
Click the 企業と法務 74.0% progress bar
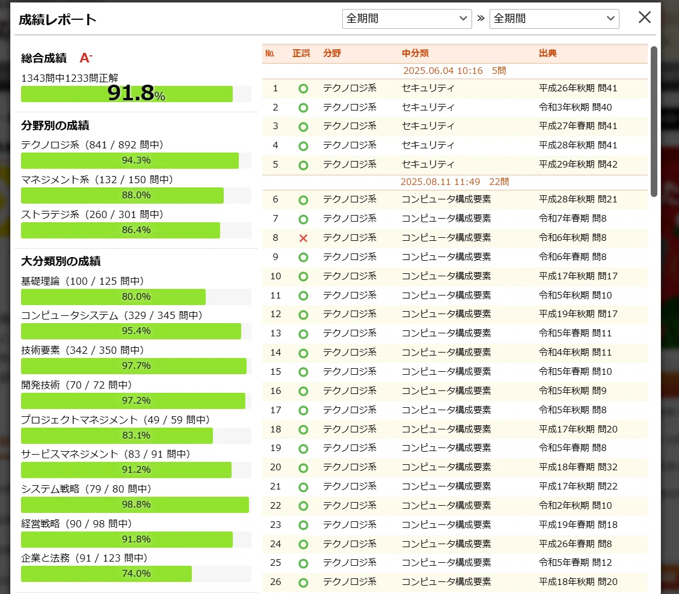136,574
